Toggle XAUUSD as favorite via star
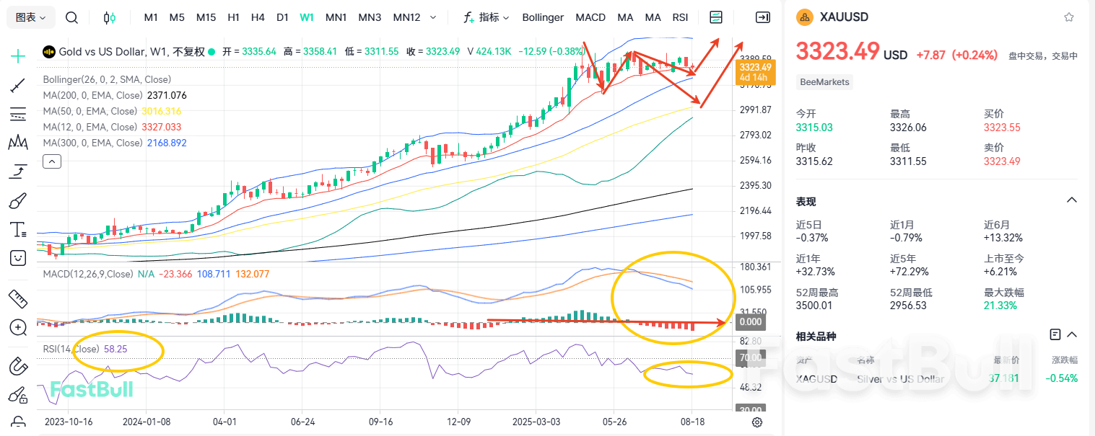1095x436 pixels. [1068, 17]
